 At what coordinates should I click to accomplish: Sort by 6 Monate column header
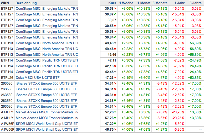click(x=160, y=3)
